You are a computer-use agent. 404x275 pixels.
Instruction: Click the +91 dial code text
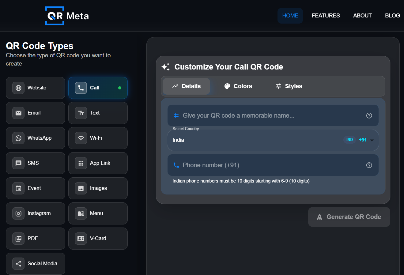[363, 140]
